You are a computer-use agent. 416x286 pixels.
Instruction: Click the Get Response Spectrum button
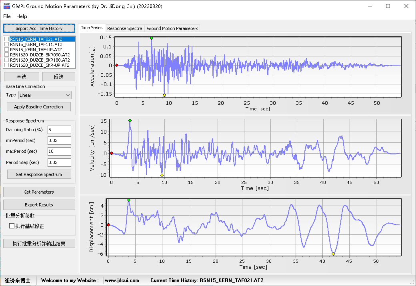click(x=39, y=174)
